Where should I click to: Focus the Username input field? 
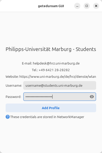[60, 85]
